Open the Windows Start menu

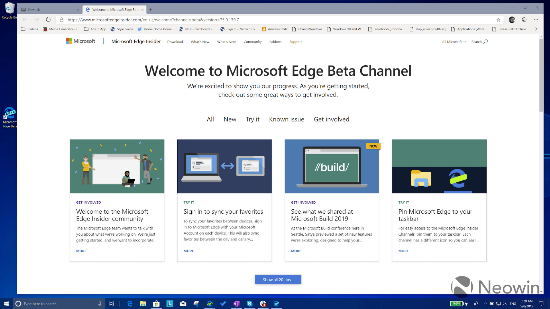click(x=6, y=304)
